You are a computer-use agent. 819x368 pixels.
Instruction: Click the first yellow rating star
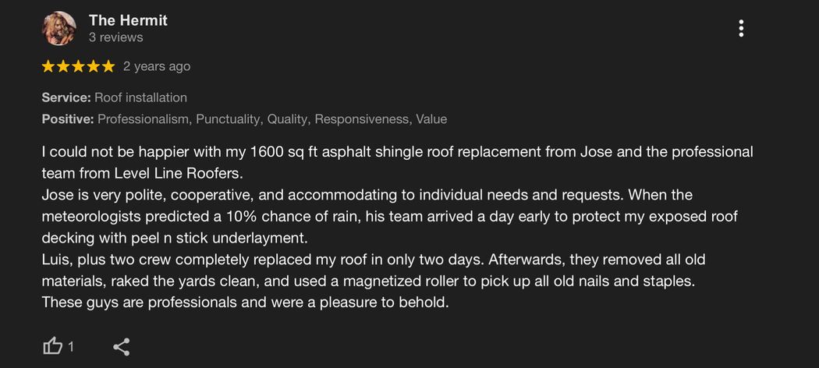[48, 66]
